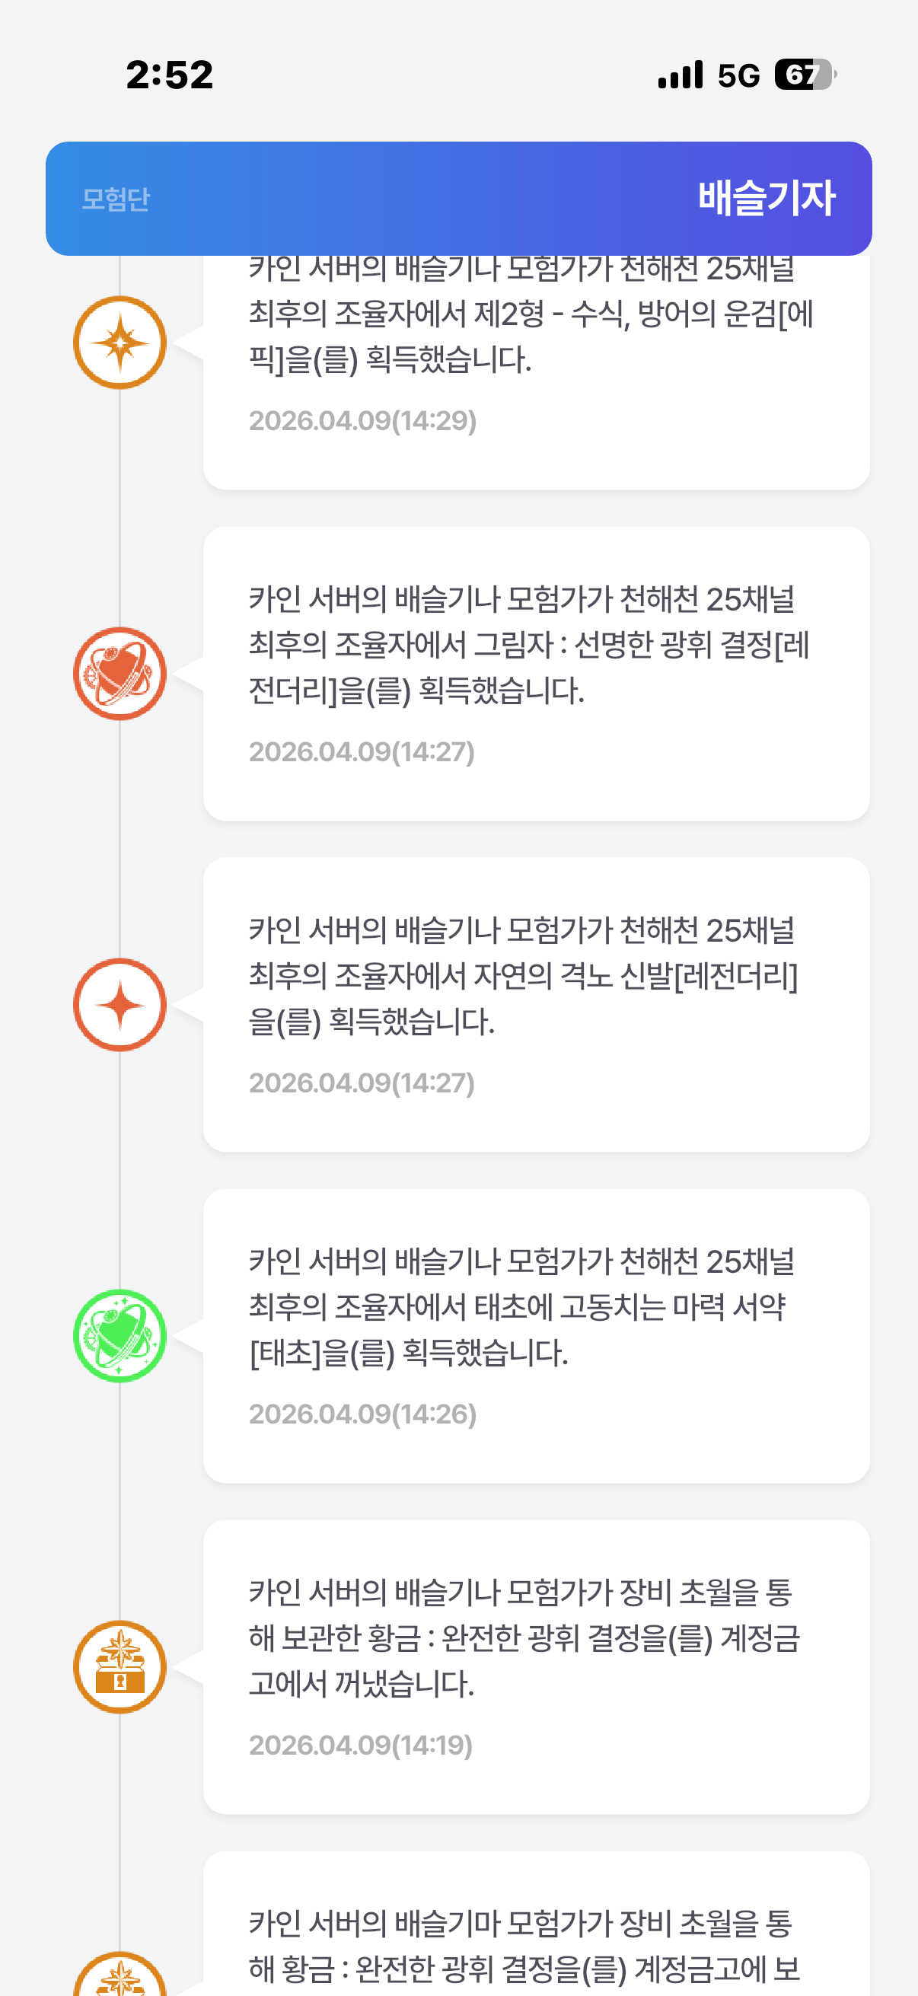Tap the 5G network indicator in the status bar
The height and width of the screenshot is (1996, 918).
coord(738,75)
